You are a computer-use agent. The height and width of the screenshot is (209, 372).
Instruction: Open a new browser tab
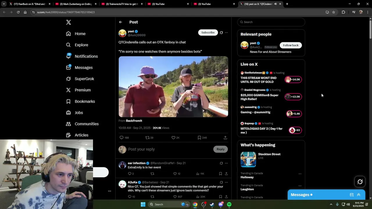[287, 4]
